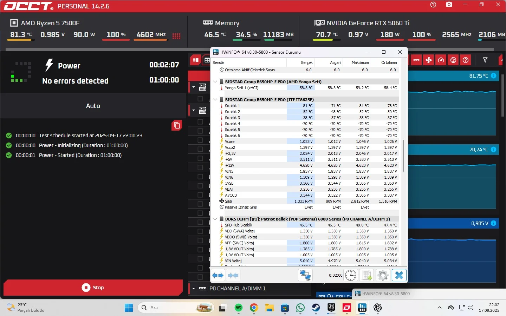This screenshot has width=506, height=316.
Task: Tick the first checkbox under the top OCCT motherboard group
Action: pos(200,99)
